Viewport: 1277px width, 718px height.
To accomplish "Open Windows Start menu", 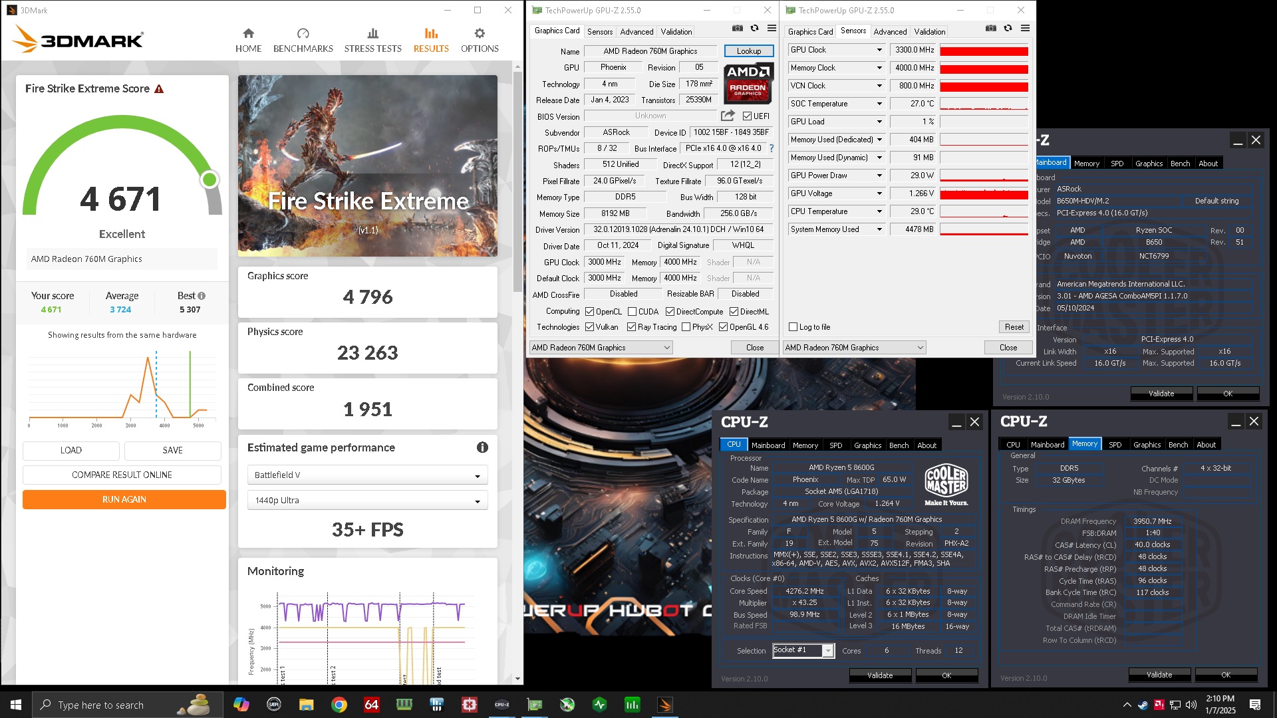I will coord(16,705).
